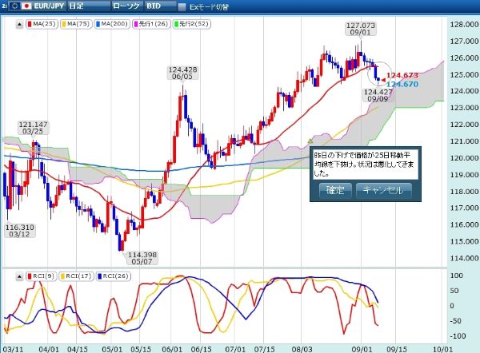Open the ローソク chart type dropdown

pos(127,6)
